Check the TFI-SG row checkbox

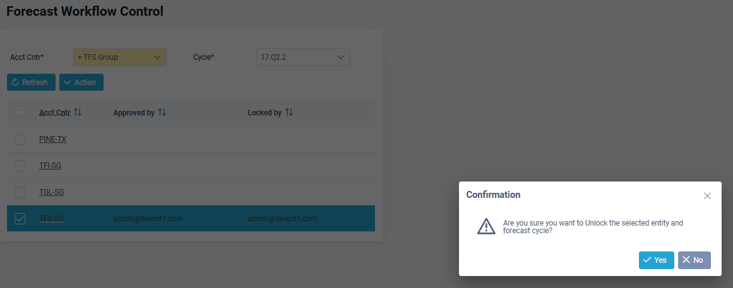20,166
